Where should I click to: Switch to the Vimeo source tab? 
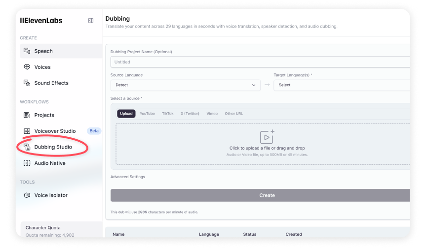pos(212,114)
